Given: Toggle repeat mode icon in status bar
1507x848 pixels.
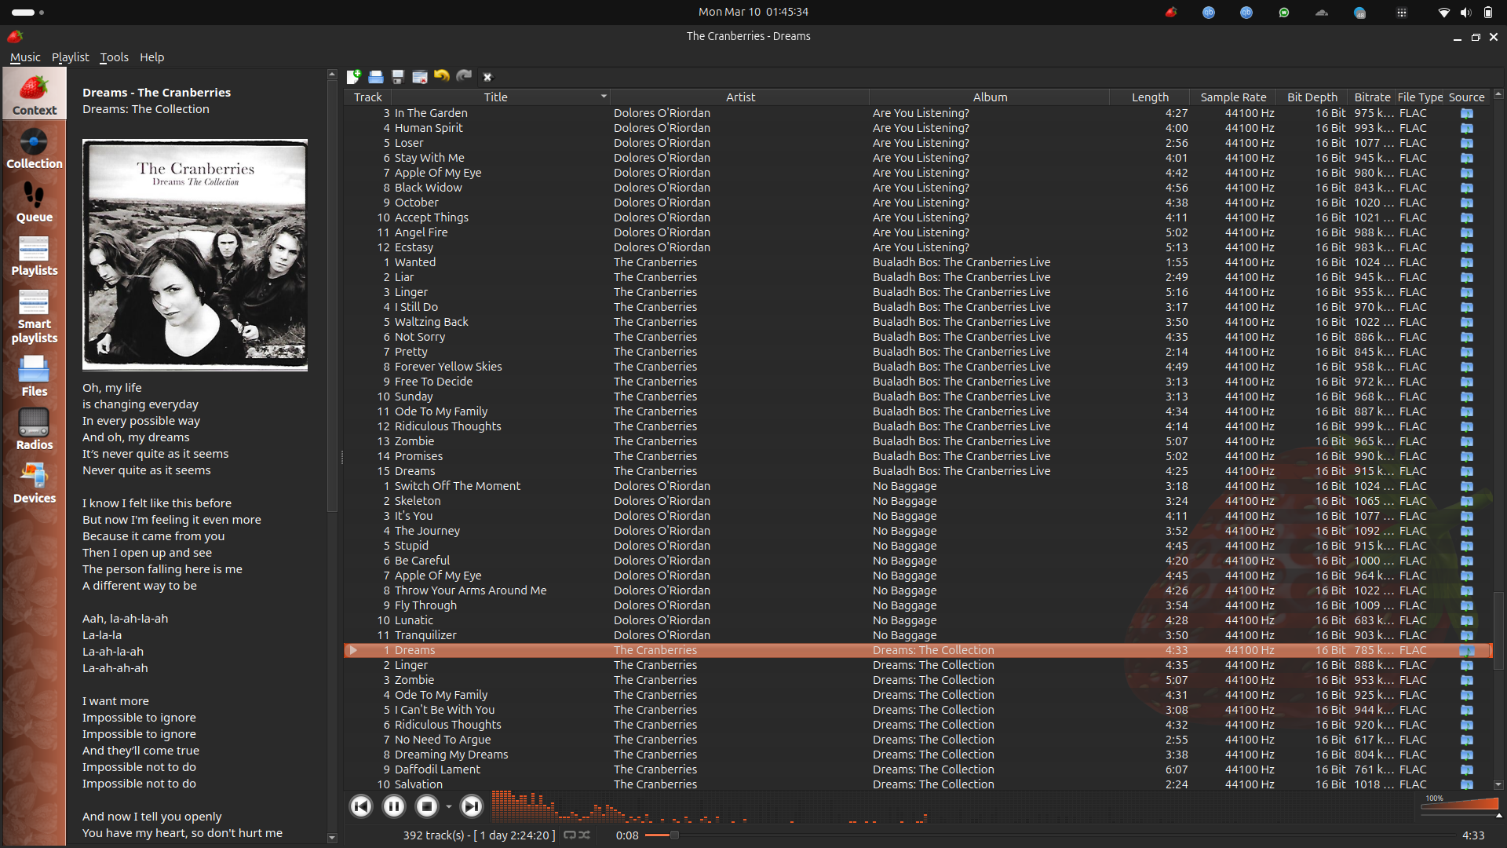Looking at the screenshot, I should [x=570, y=835].
